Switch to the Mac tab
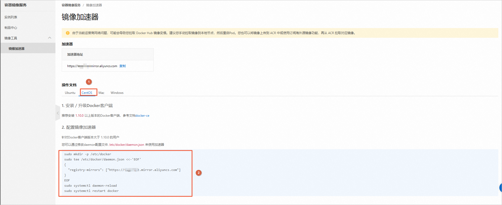Image resolution: width=502 pixels, height=205 pixels. coord(101,93)
